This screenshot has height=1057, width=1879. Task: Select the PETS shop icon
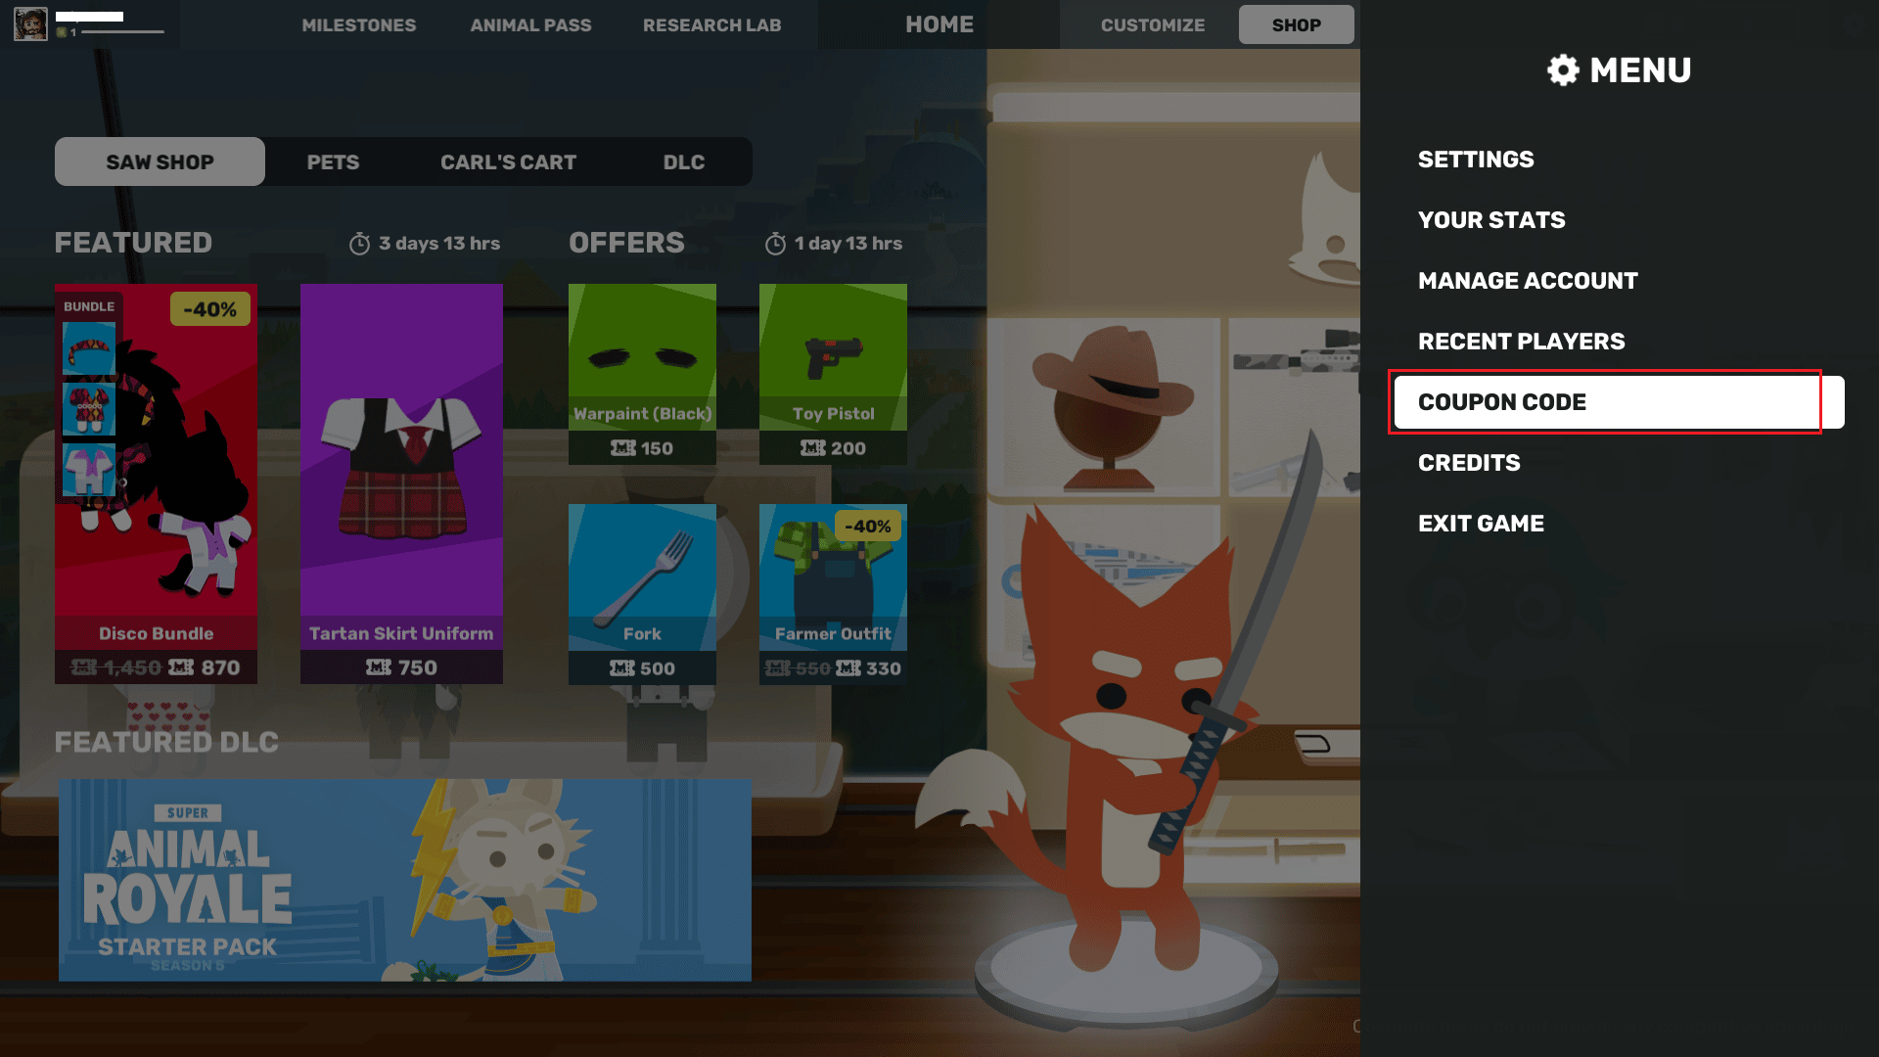332,161
